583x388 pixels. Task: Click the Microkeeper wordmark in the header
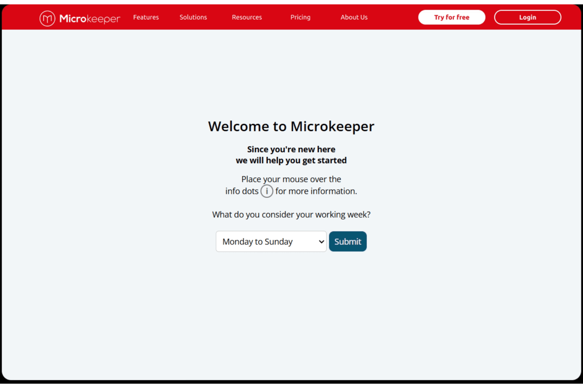click(x=90, y=18)
